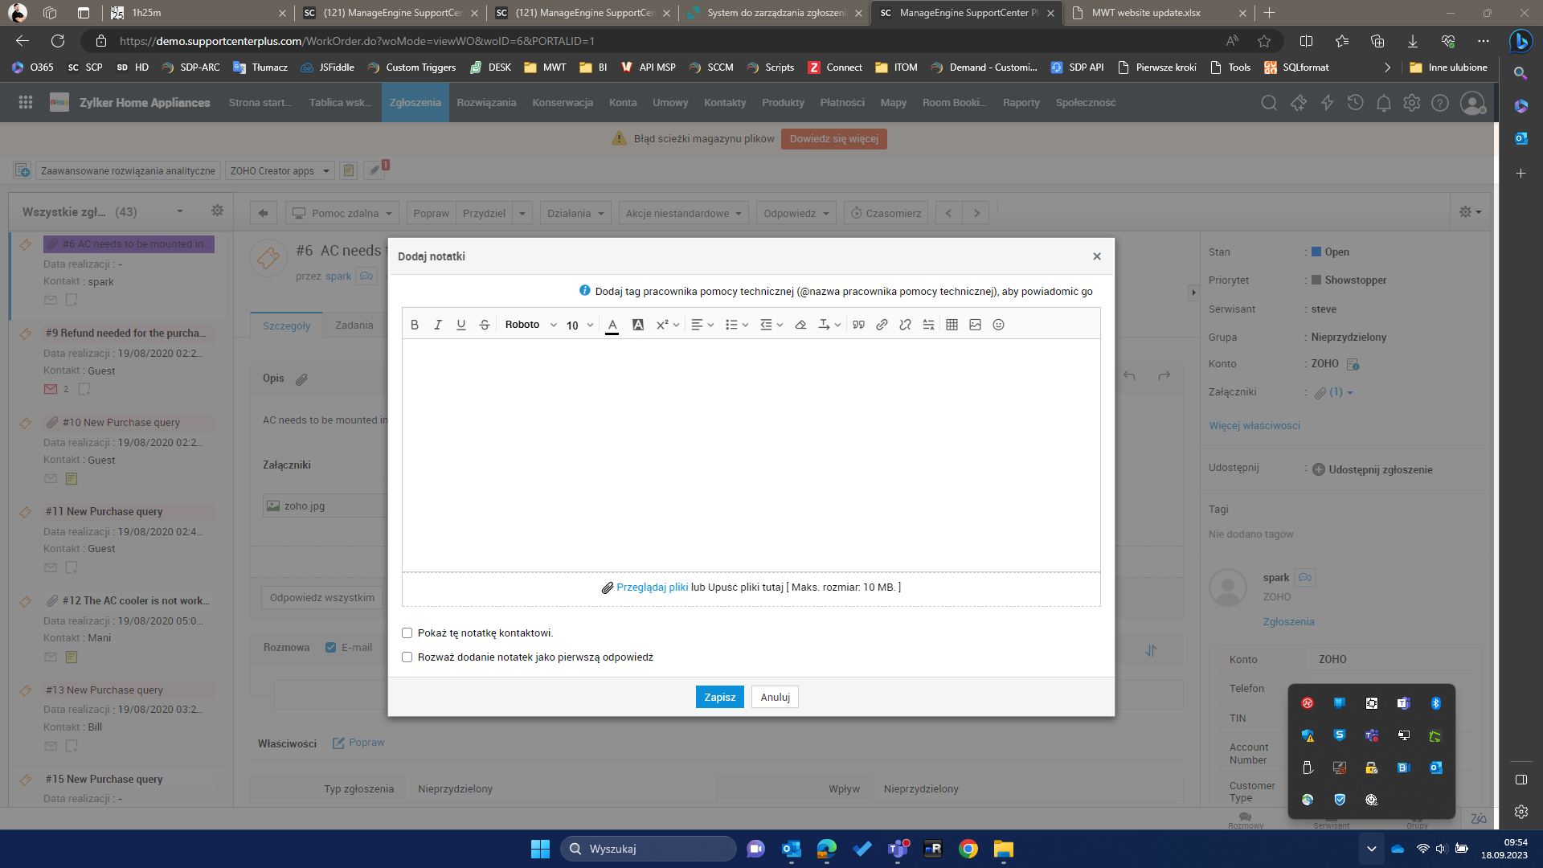Open the Roboto font family dropdown
Image resolution: width=1543 pixels, height=868 pixels.
pos(530,325)
